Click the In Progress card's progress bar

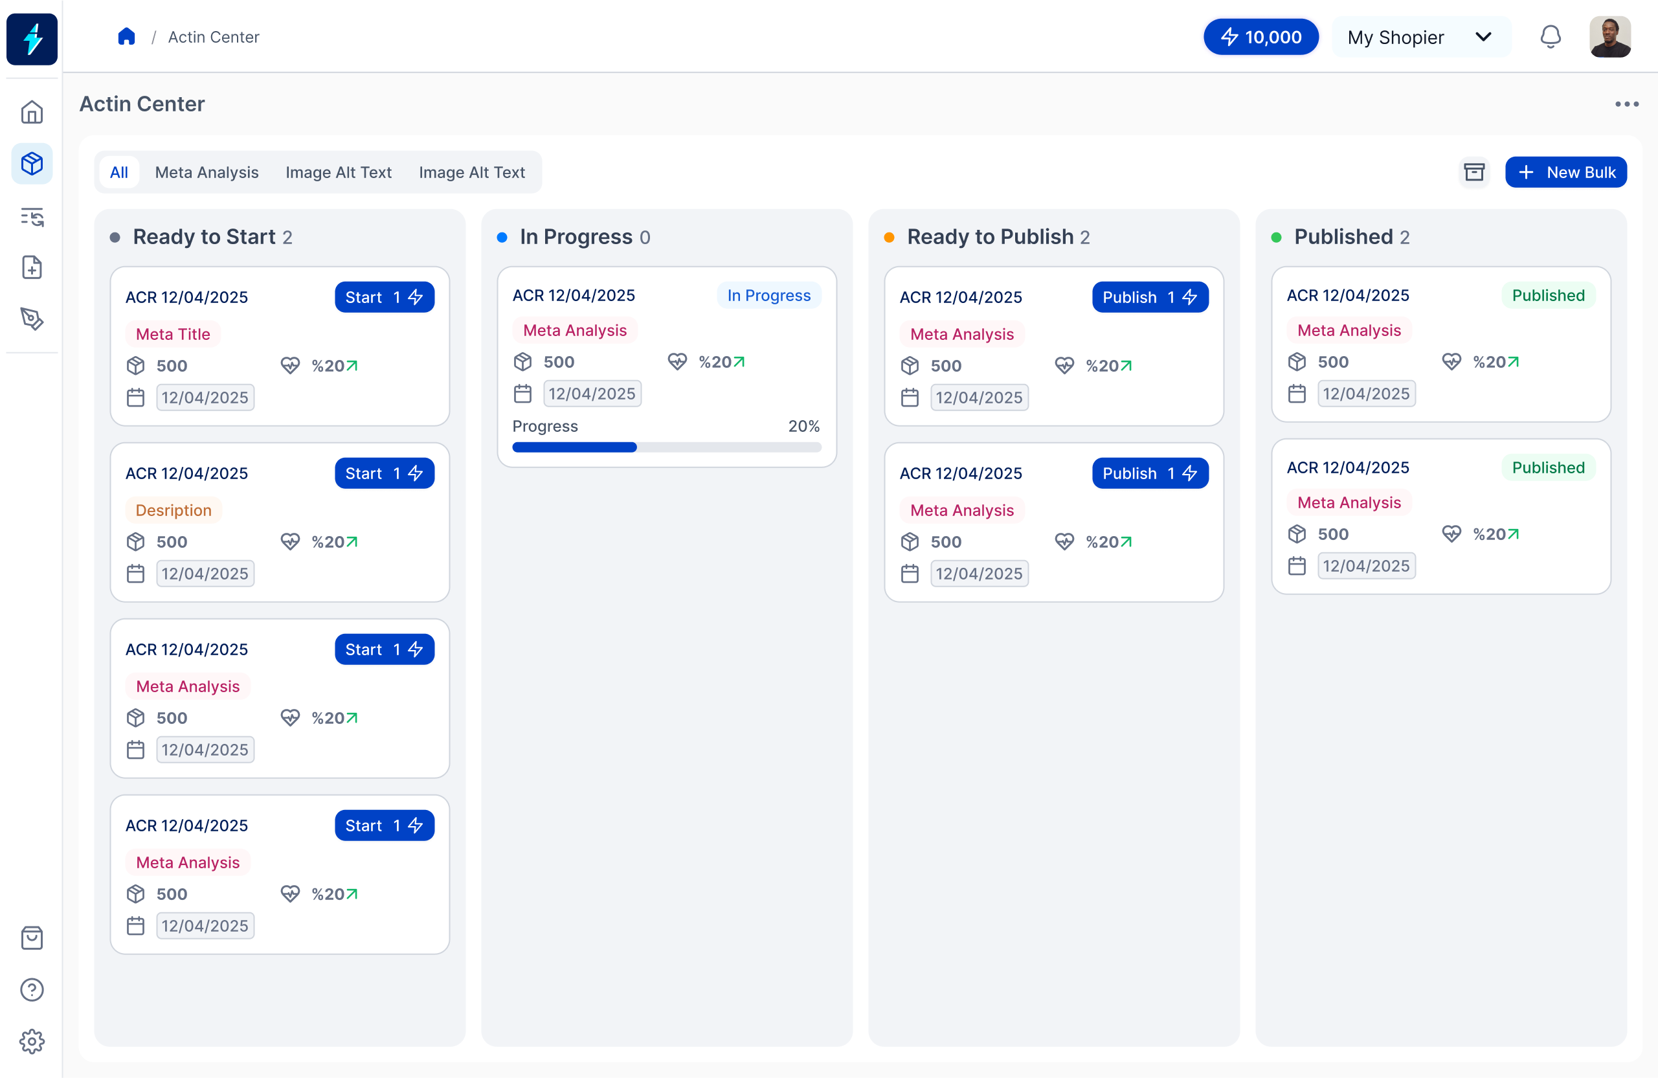coord(666,447)
